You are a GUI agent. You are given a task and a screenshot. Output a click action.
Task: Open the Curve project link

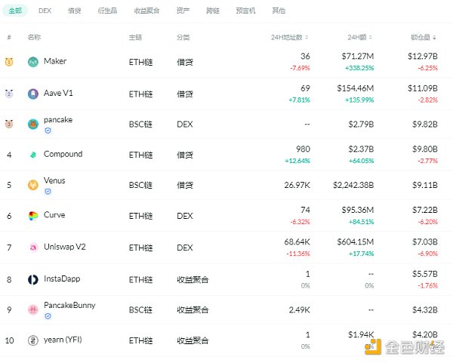coord(54,215)
